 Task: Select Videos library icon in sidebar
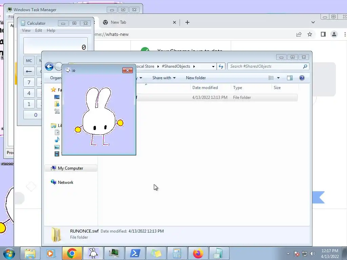(x=57, y=154)
